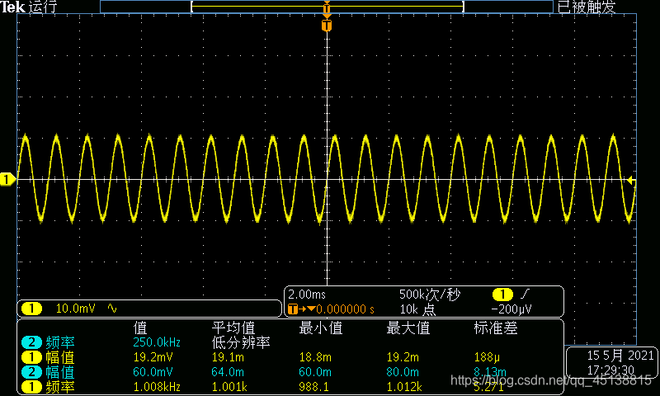Viewport: 660px width, 396px height.
Task: Click the orange T delay icon
Action: (x=293, y=309)
